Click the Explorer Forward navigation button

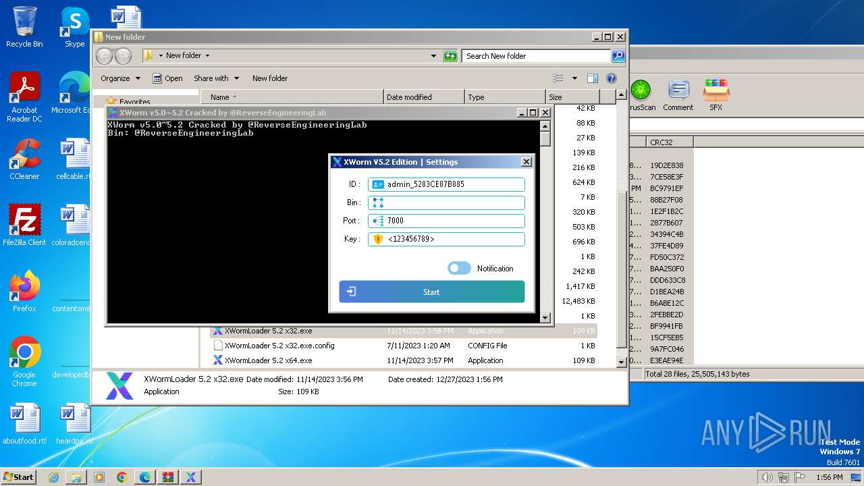pos(123,56)
